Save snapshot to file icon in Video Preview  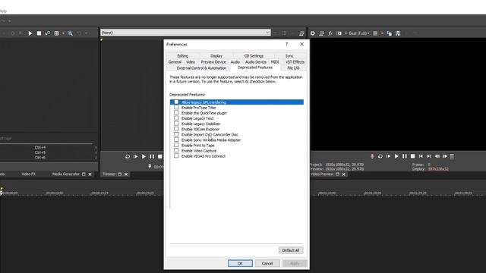click(x=398, y=33)
